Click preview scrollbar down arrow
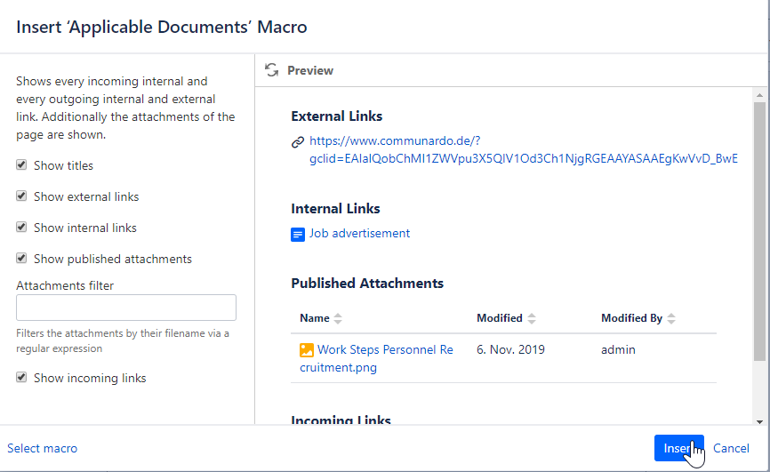 pos(759,421)
